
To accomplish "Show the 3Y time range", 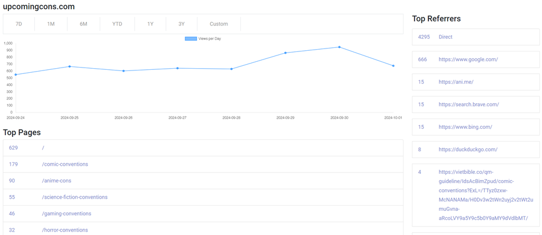I will coord(181,24).
